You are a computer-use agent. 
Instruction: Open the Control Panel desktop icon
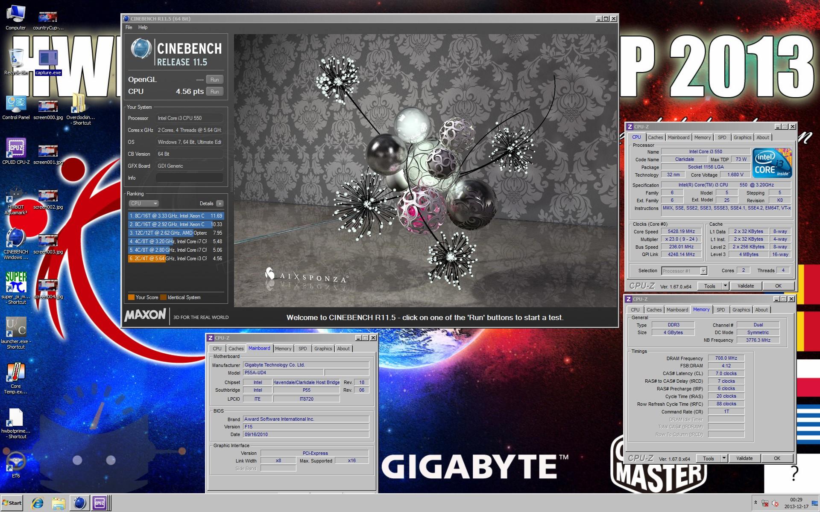pos(16,108)
